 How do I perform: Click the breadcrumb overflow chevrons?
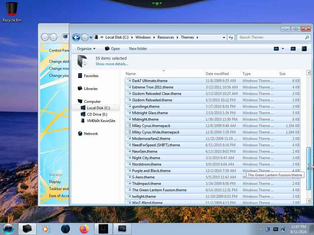coord(102,37)
